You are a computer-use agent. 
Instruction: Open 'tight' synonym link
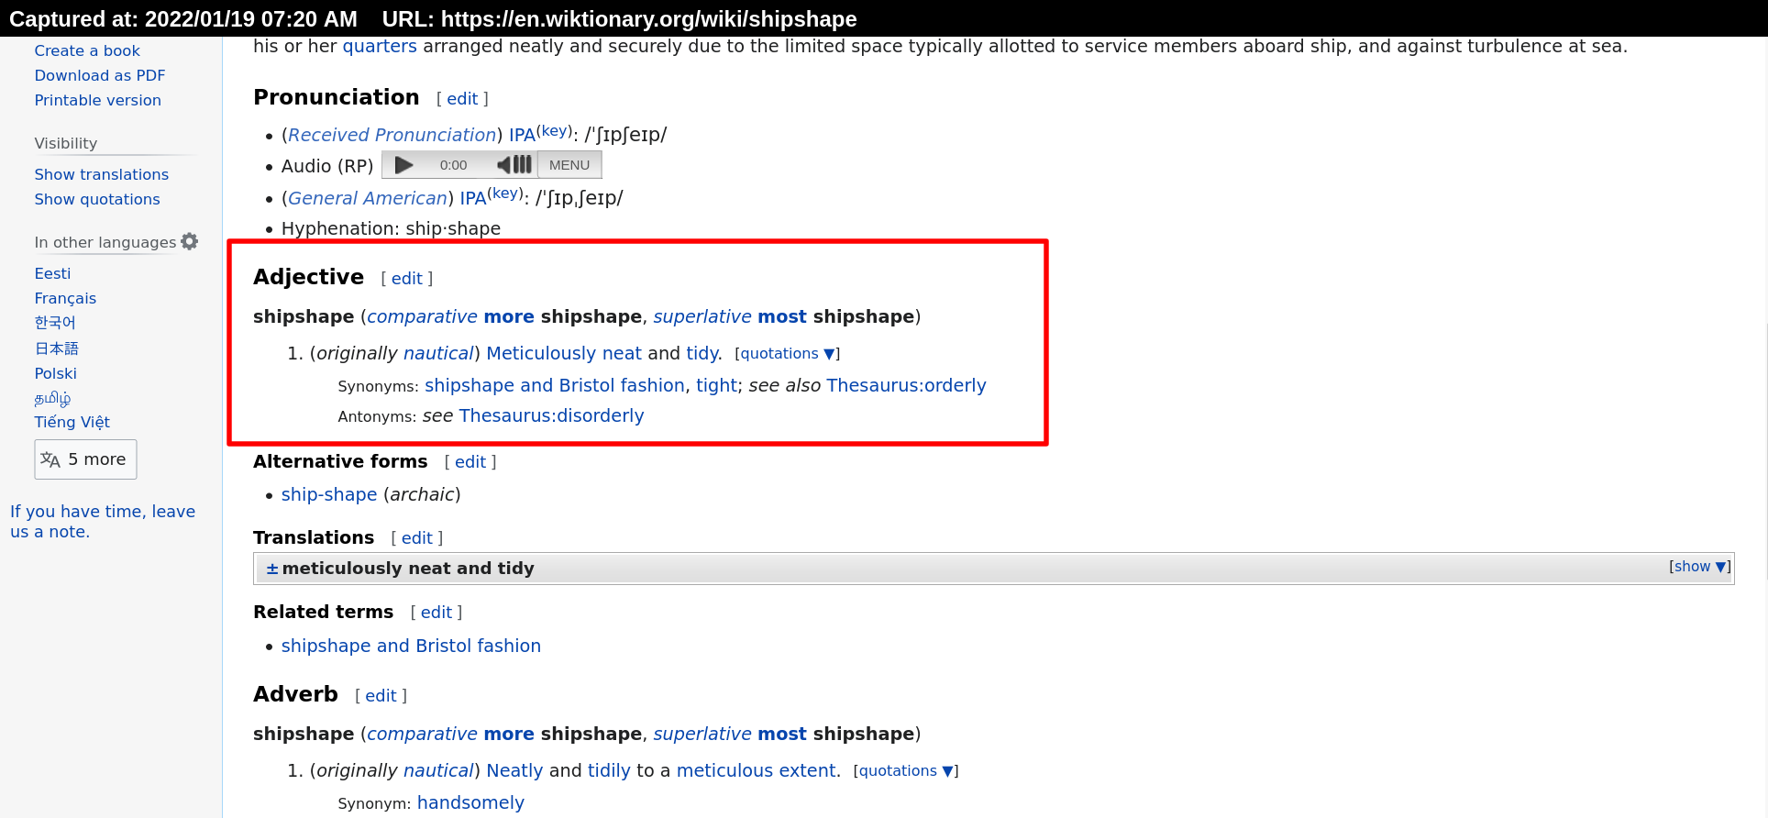pyautogui.click(x=717, y=386)
